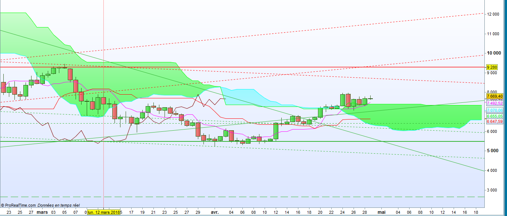Click the bold 'mai' month label
This screenshot has height=216, width=507.
point(381,212)
